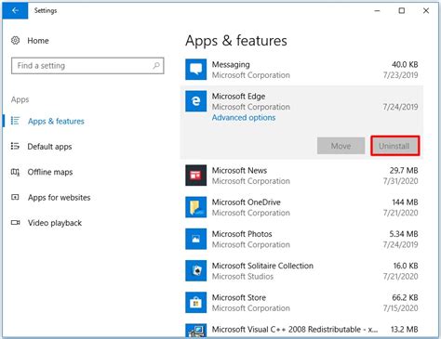This screenshot has width=441, height=339.
Task: Select the Microsoft Store icon
Action: click(196, 303)
